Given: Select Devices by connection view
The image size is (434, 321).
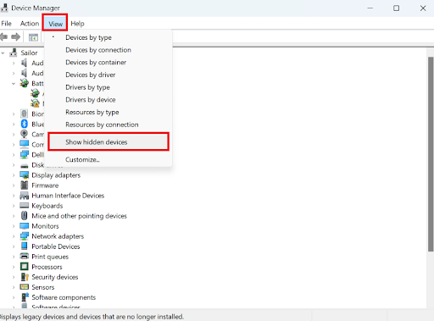Looking at the screenshot, I should coord(108,50).
